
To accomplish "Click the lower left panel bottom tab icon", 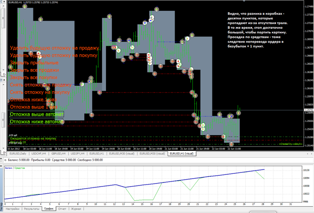I will pyautogui.click(x=4, y=152).
